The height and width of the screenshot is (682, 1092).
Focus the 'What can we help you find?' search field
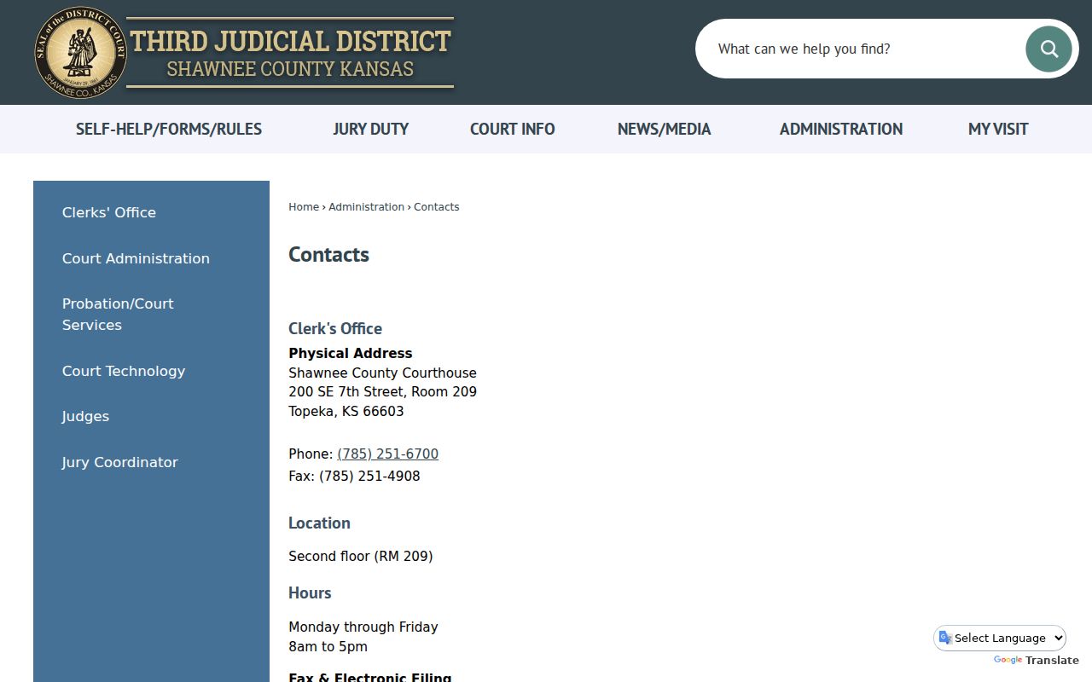862,49
